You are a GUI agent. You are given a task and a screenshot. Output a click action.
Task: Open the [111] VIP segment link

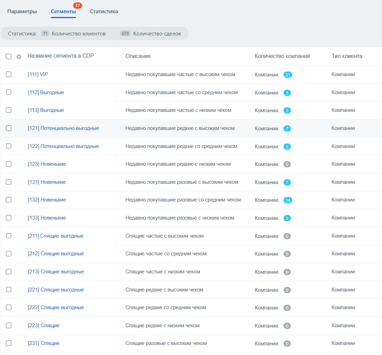pyautogui.click(x=38, y=74)
